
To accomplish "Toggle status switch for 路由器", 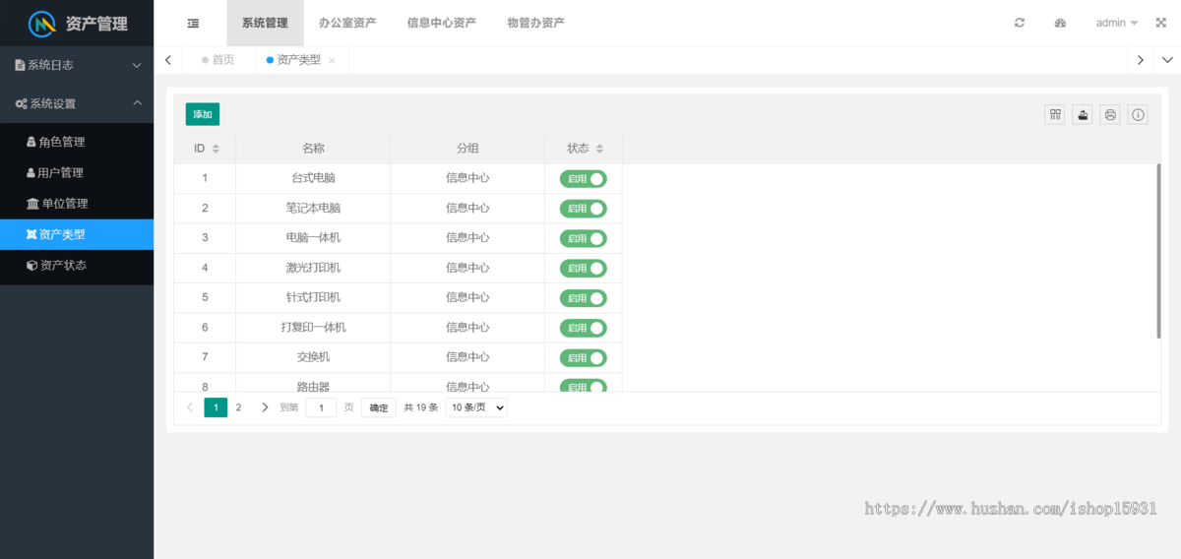I will 584,386.
